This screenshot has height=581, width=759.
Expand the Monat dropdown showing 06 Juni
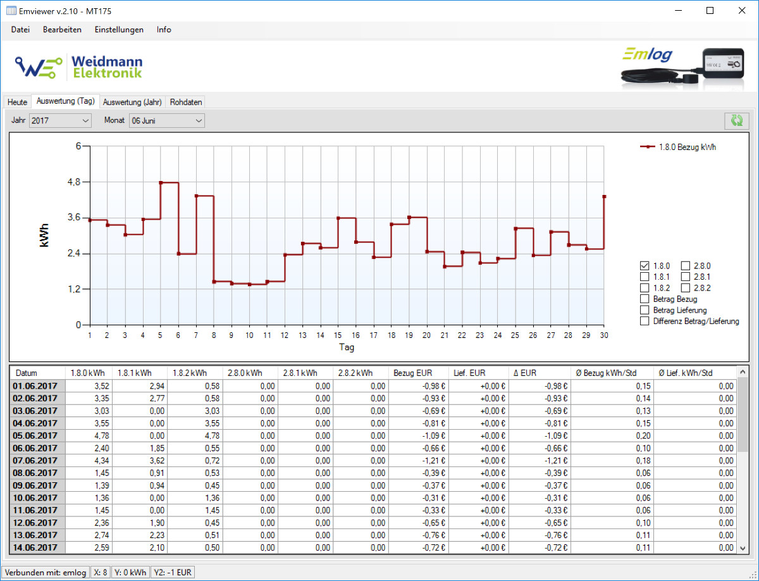tap(167, 120)
